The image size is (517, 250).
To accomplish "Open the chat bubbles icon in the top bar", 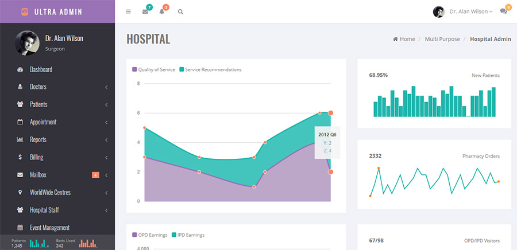I will pos(503,11).
